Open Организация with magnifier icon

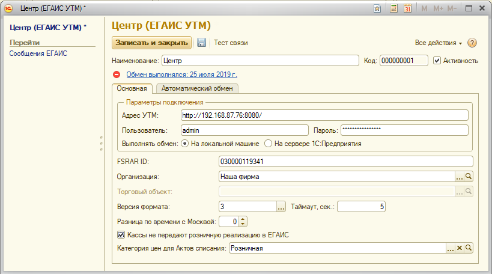point(469,177)
